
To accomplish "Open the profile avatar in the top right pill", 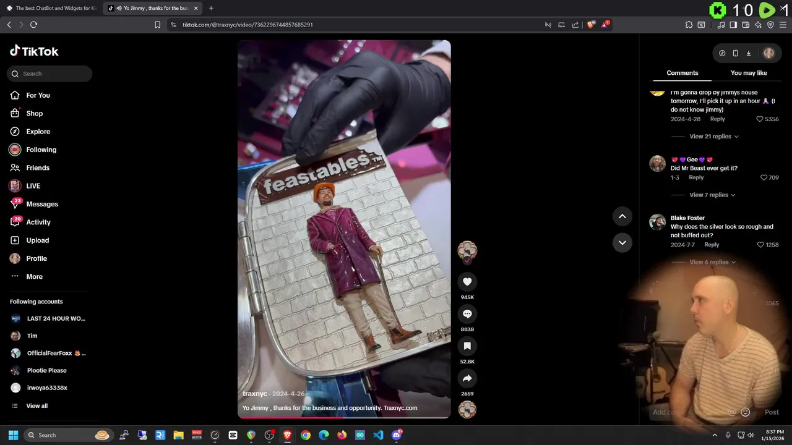I will point(769,53).
